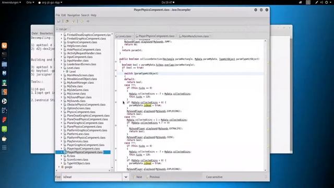
Task: Open the Anwendungen menu in the top panel
Action: click(x=11, y=2)
